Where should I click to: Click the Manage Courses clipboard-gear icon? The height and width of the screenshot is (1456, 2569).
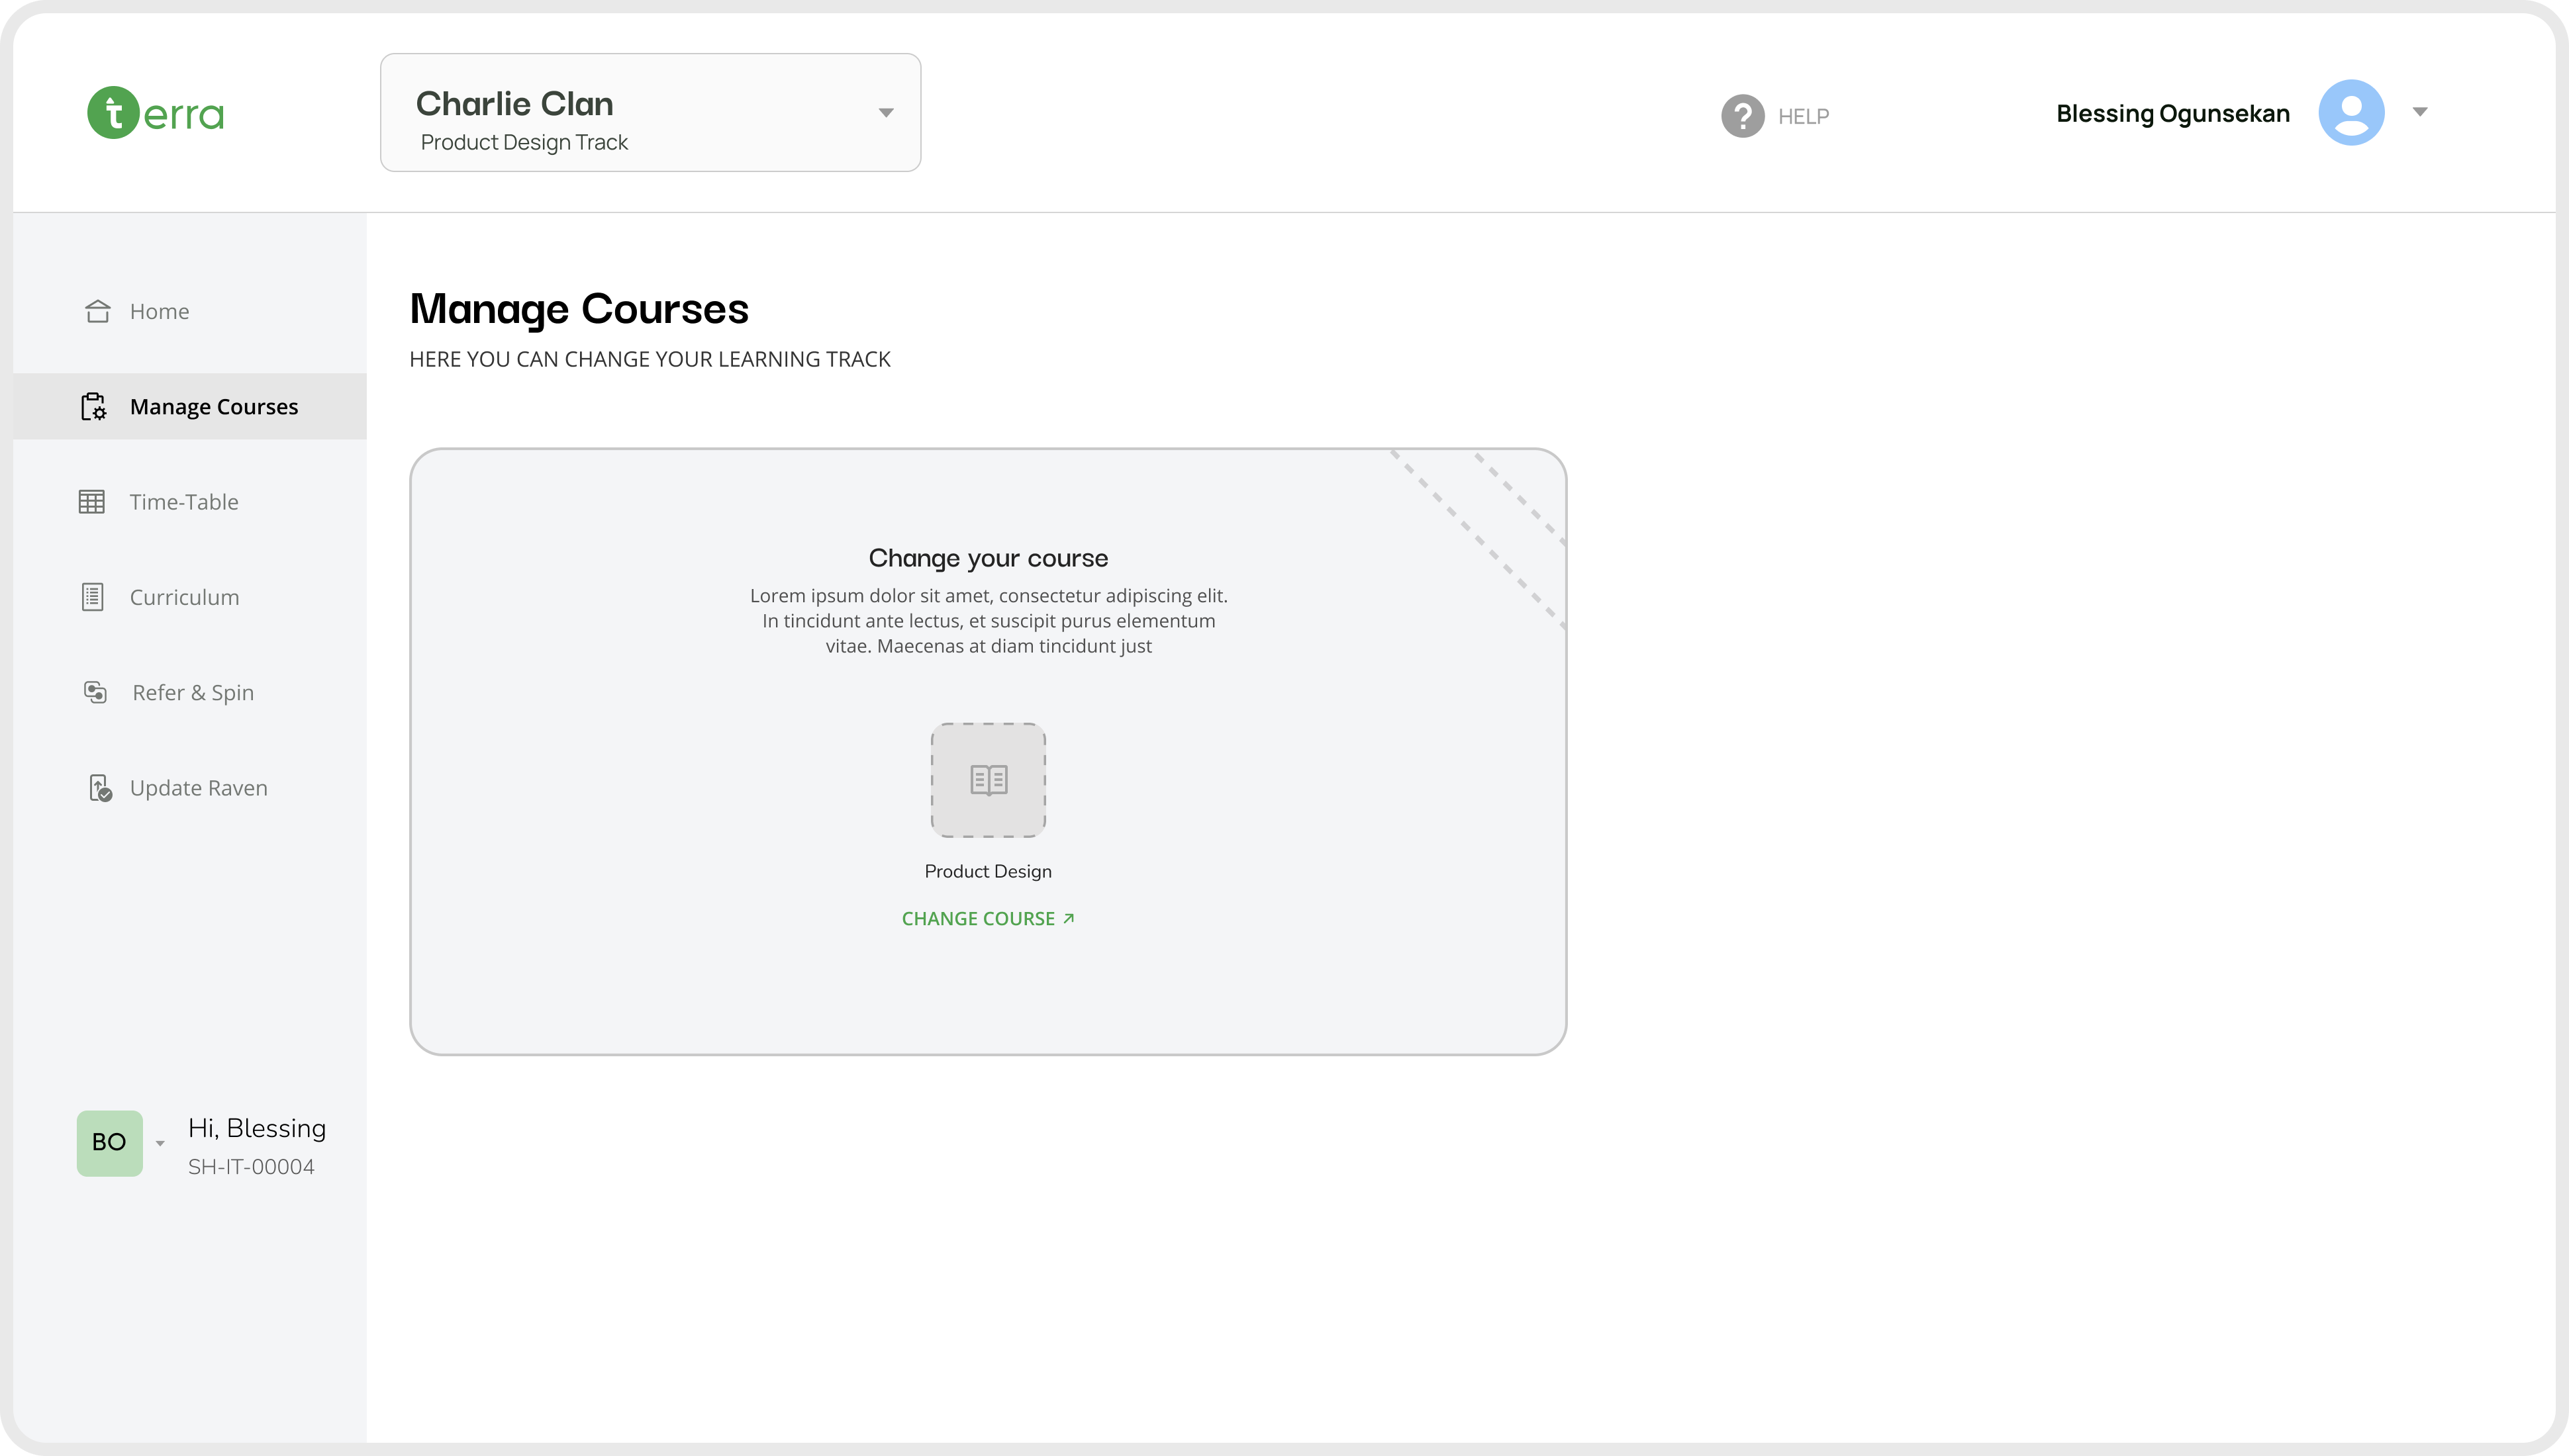93,407
